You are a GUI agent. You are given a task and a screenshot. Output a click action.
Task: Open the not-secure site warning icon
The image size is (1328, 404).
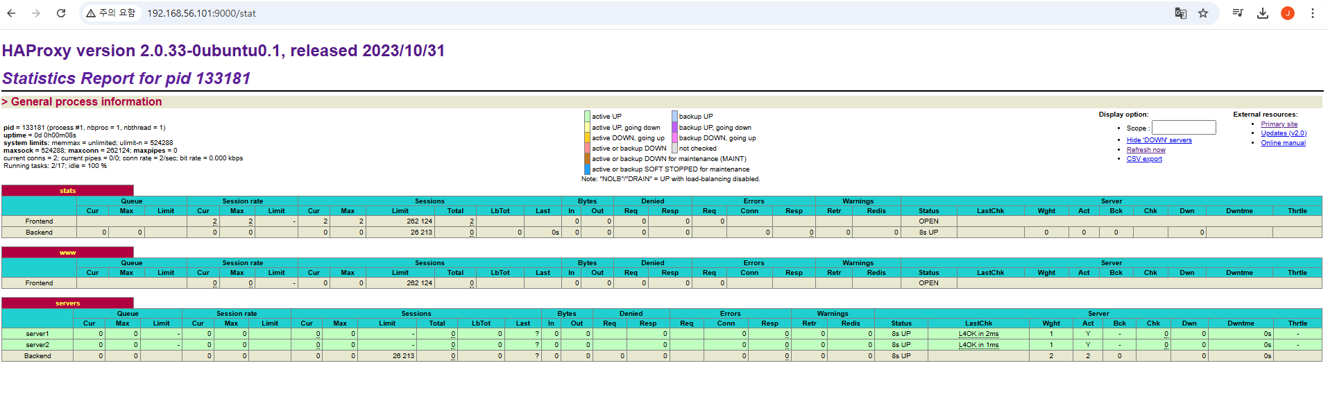91,13
